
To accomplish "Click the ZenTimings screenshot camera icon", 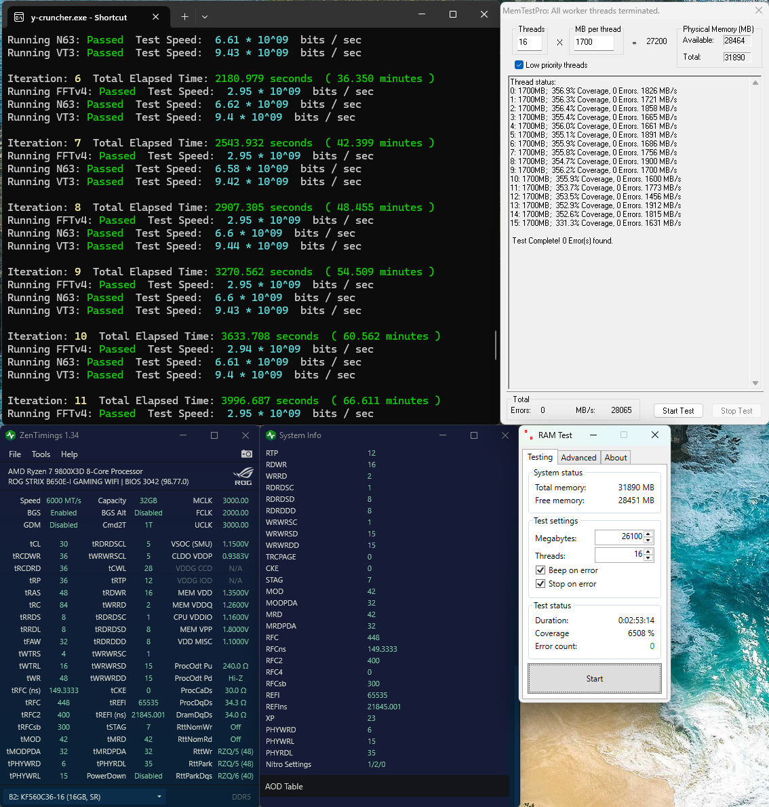I will [247, 454].
